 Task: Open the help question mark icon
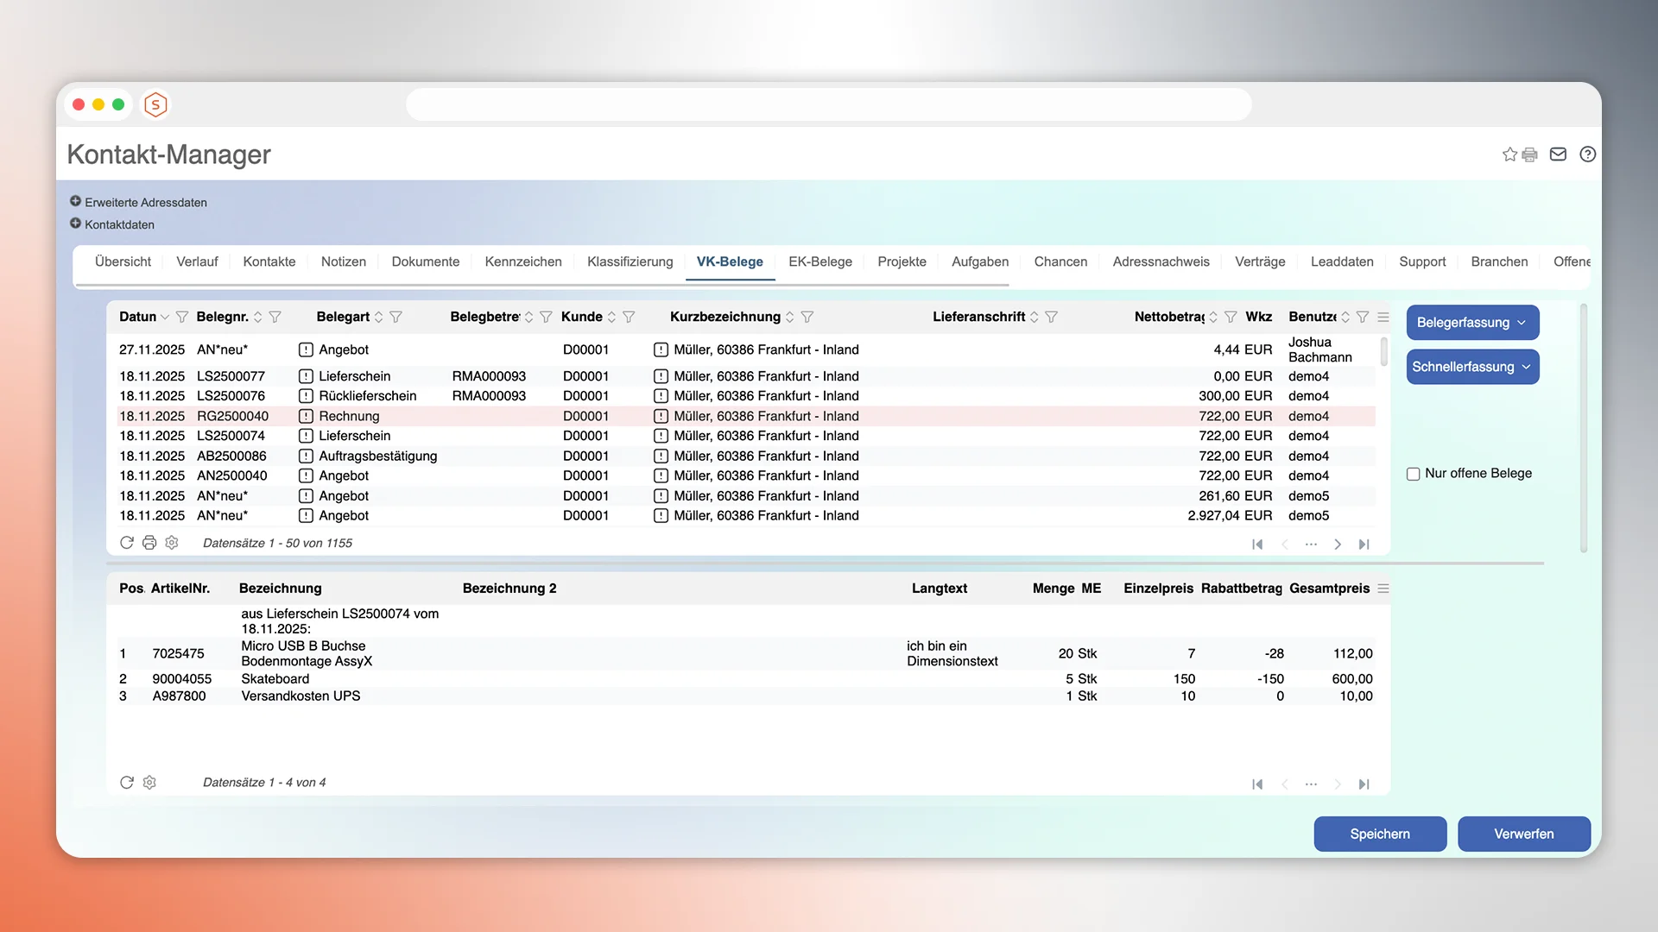(1587, 154)
